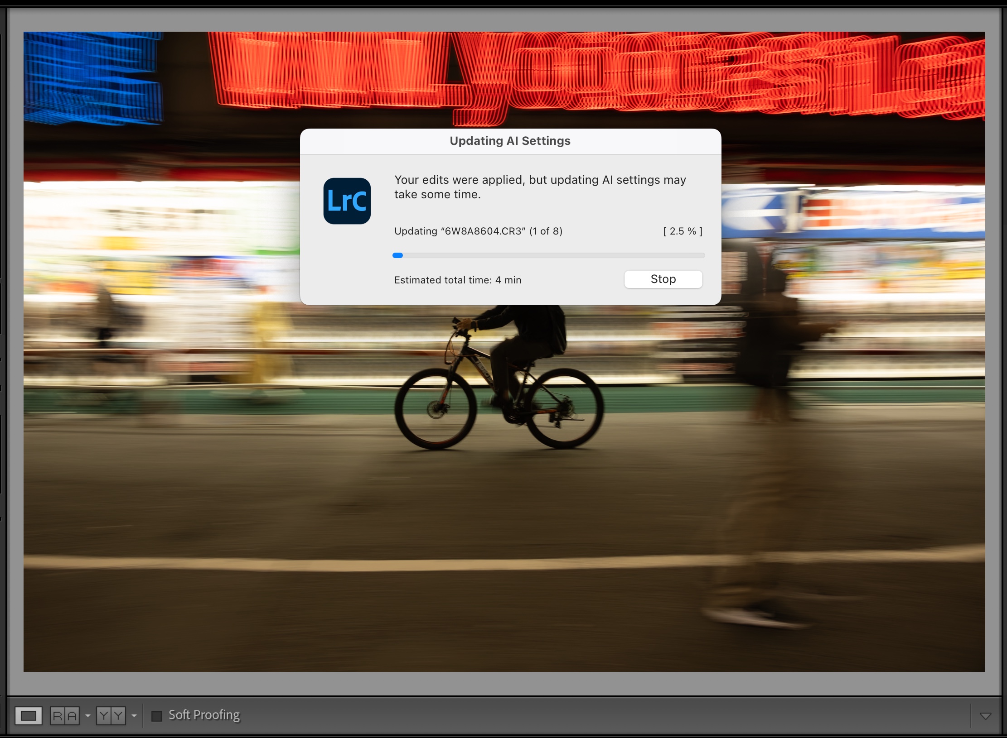Image resolution: width=1007 pixels, height=738 pixels.
Task: Open toolbar content menu triangle at right
Action: [x=985, y=716]
